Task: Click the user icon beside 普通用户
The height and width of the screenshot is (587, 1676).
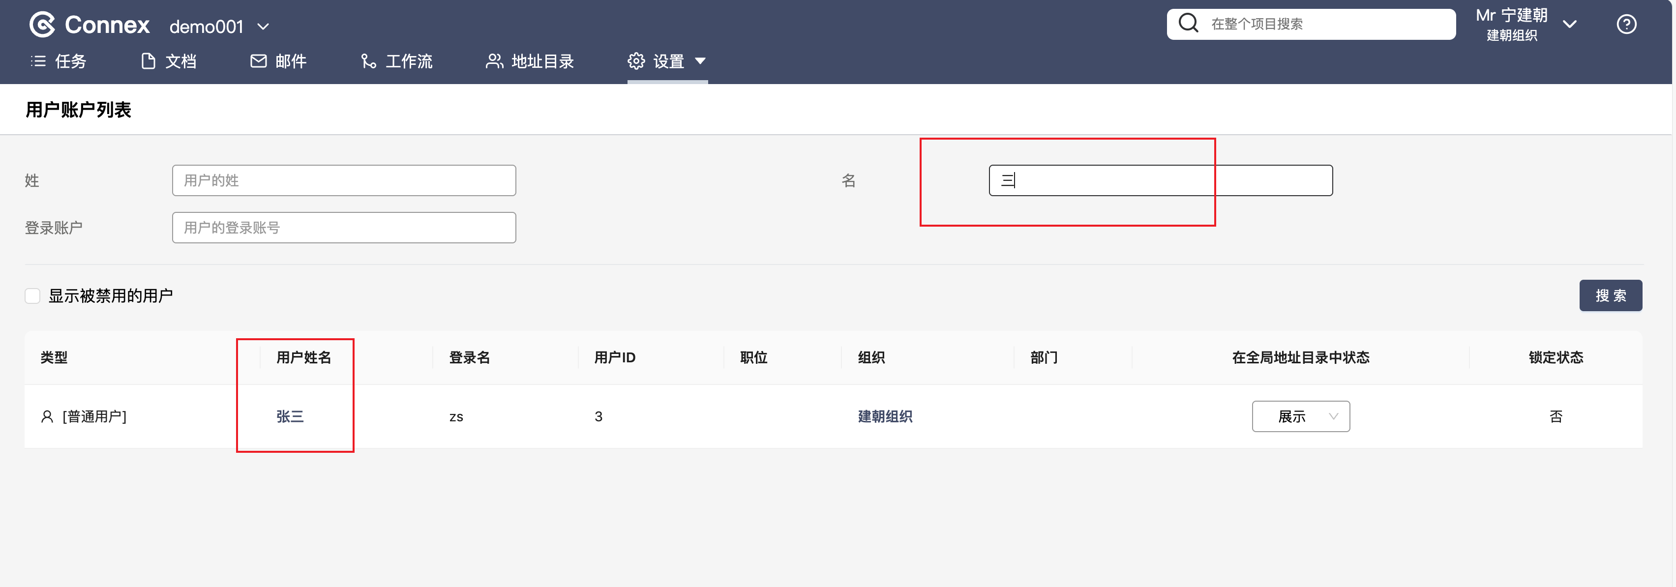Action: [x=47, y=417]
